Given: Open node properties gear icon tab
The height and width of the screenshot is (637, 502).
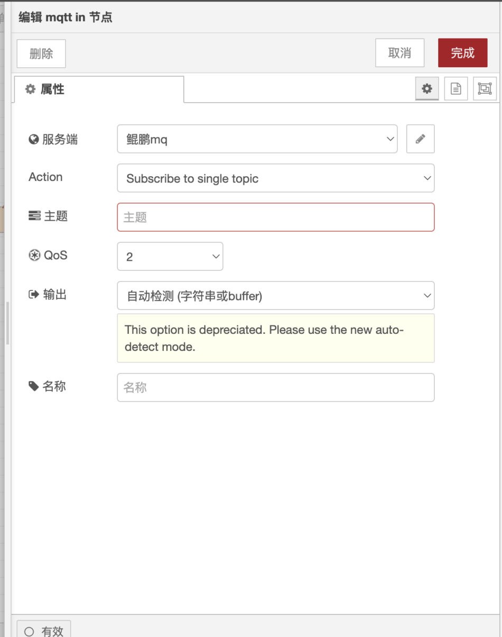Looking at the screenshot, I should [427, 89].
